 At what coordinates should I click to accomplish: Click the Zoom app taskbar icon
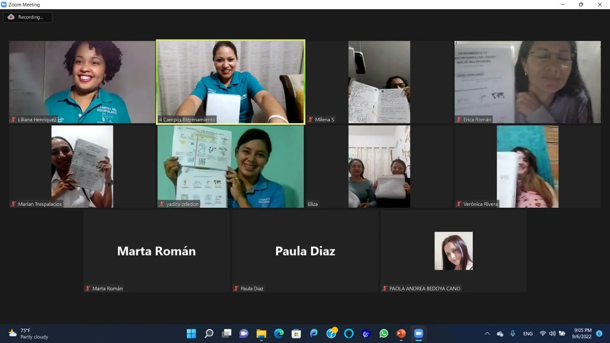[419, 333]
